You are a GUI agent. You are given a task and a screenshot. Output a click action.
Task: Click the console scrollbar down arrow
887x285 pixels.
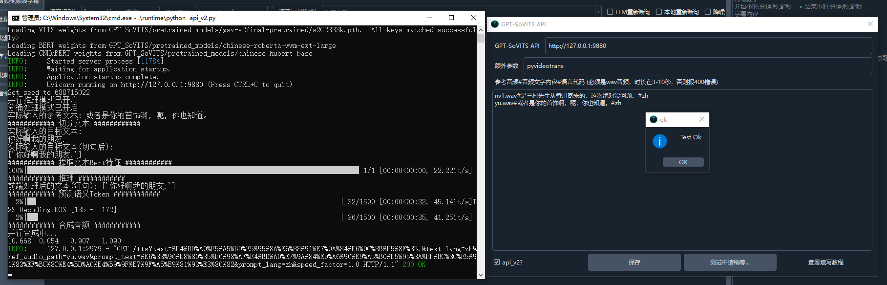pyautogui.click(x=481, y=275)
